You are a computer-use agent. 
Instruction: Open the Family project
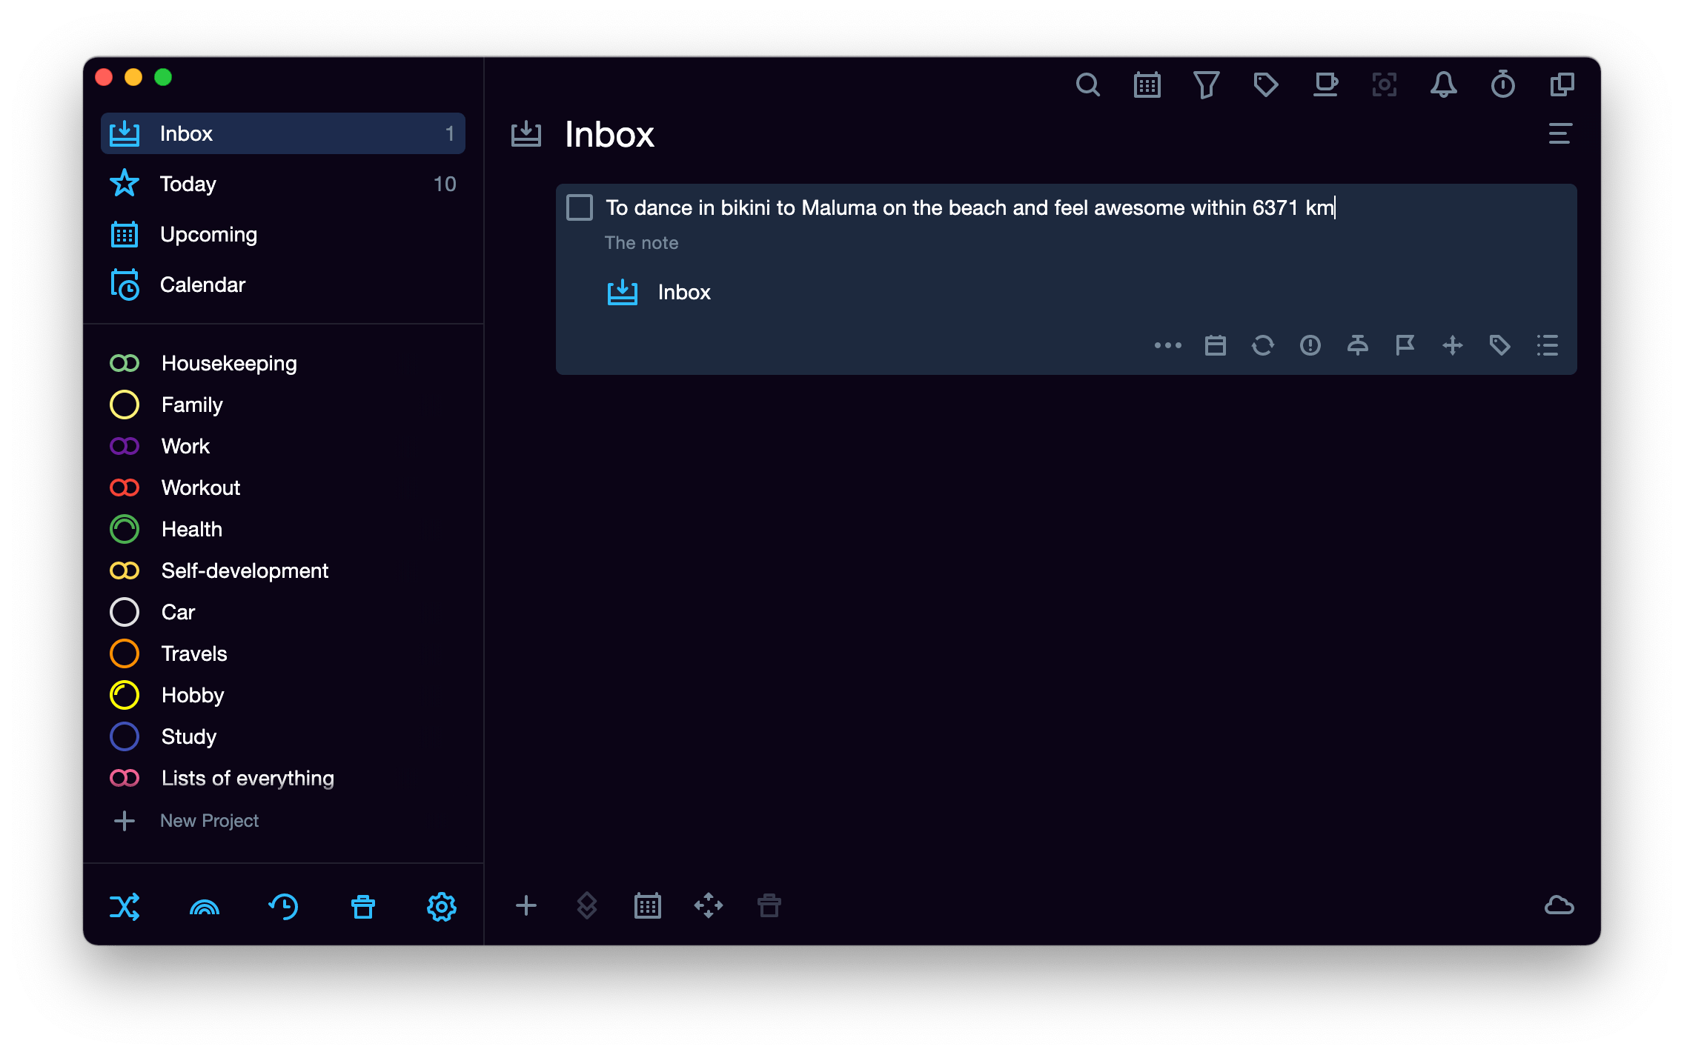283,405
